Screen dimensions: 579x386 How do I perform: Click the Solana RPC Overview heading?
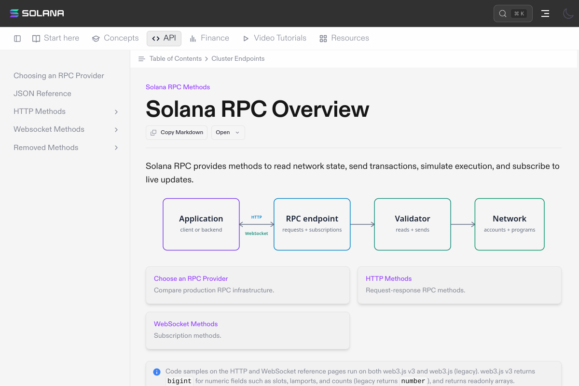coord(257,109)
